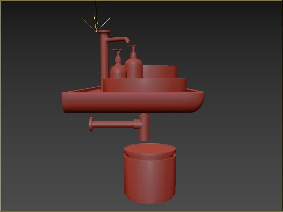Select the tall faucet model in viewport
This screenshot has width=283, height=212.
104,60
